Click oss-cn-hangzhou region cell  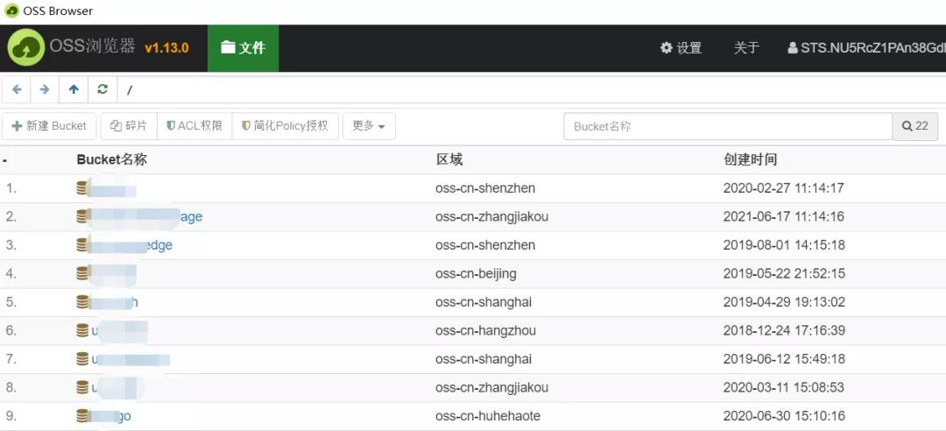(x=485, y=330)
